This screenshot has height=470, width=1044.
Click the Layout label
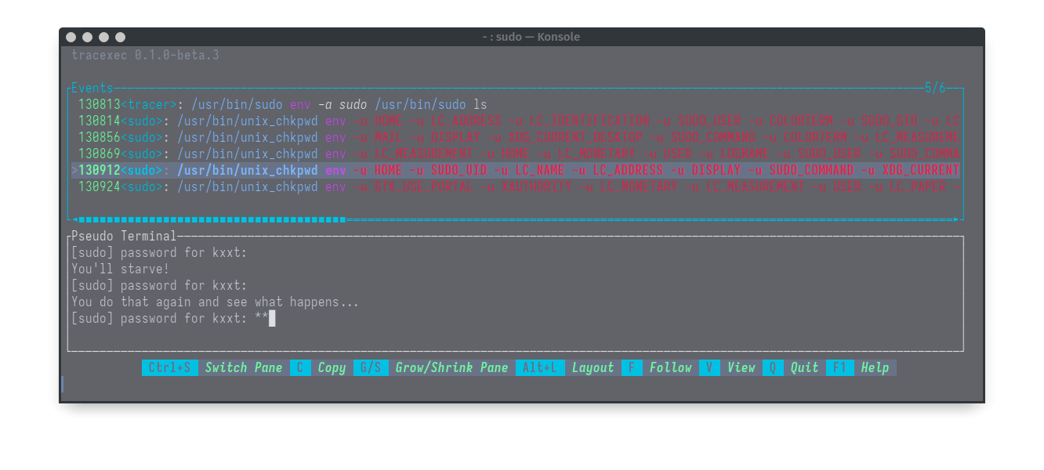593,367
